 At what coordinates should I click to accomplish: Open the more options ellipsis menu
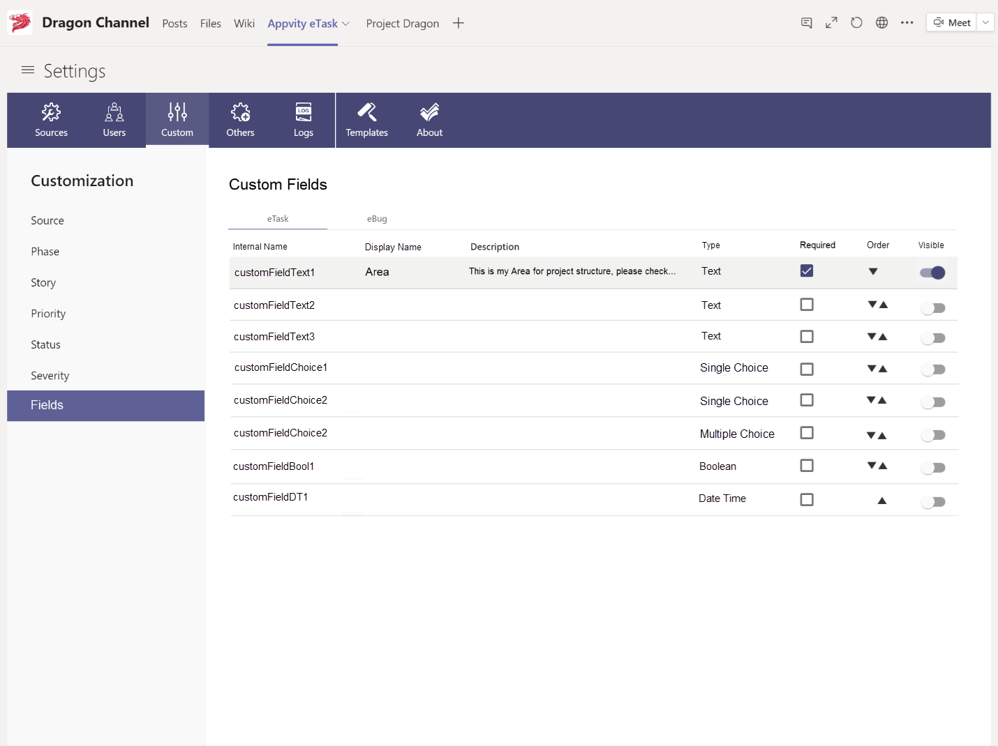(907, 23)
